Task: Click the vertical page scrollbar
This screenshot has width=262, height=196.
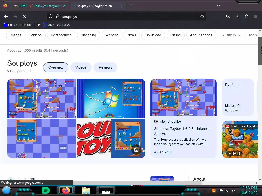Action: (x=260, y=51)
